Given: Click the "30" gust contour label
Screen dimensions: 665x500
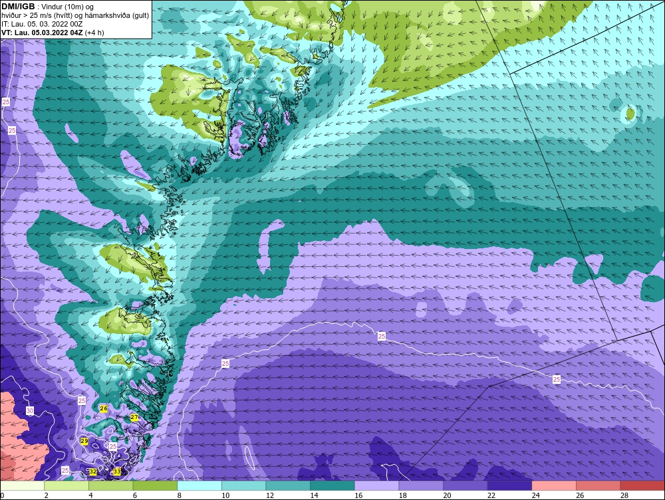Looking at the screenshot, I should [30, 410].
